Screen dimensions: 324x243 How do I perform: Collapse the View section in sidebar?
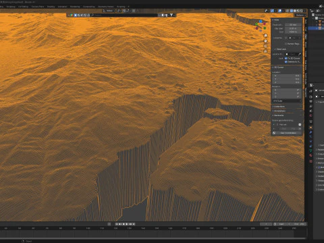(275, 20)
